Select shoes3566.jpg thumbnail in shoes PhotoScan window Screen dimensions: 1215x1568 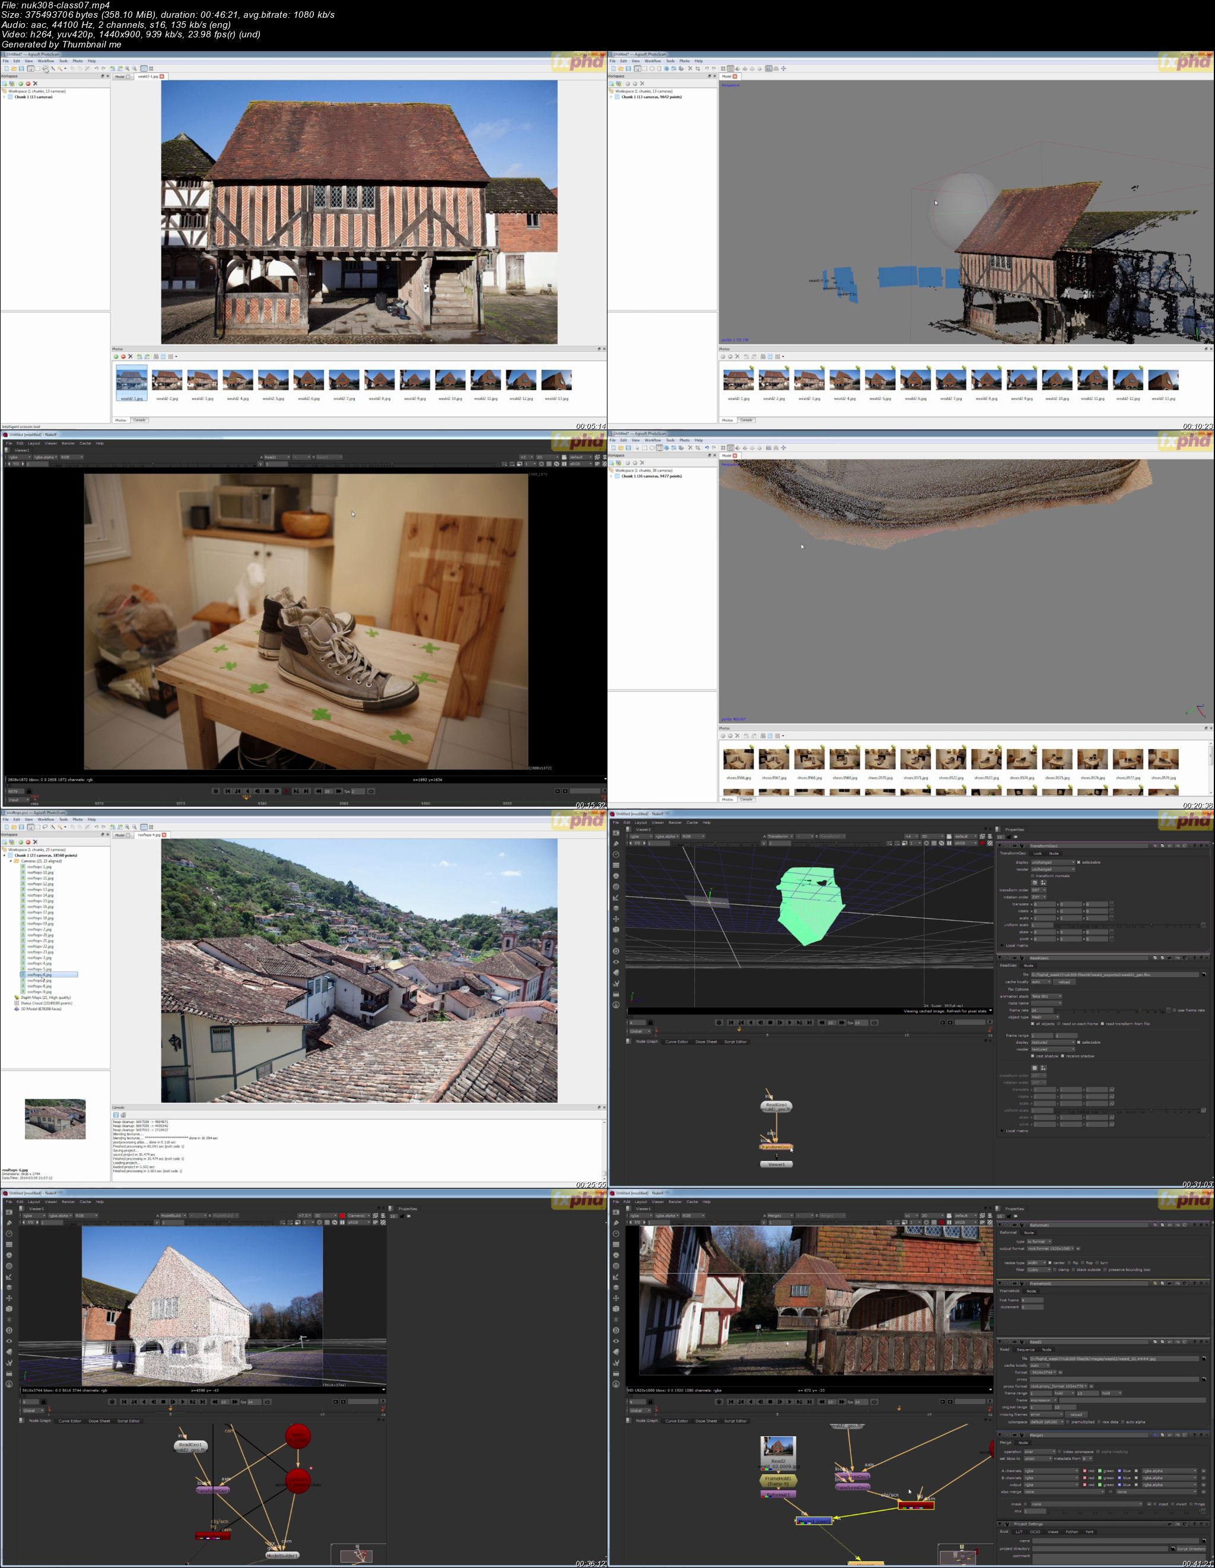738,759
